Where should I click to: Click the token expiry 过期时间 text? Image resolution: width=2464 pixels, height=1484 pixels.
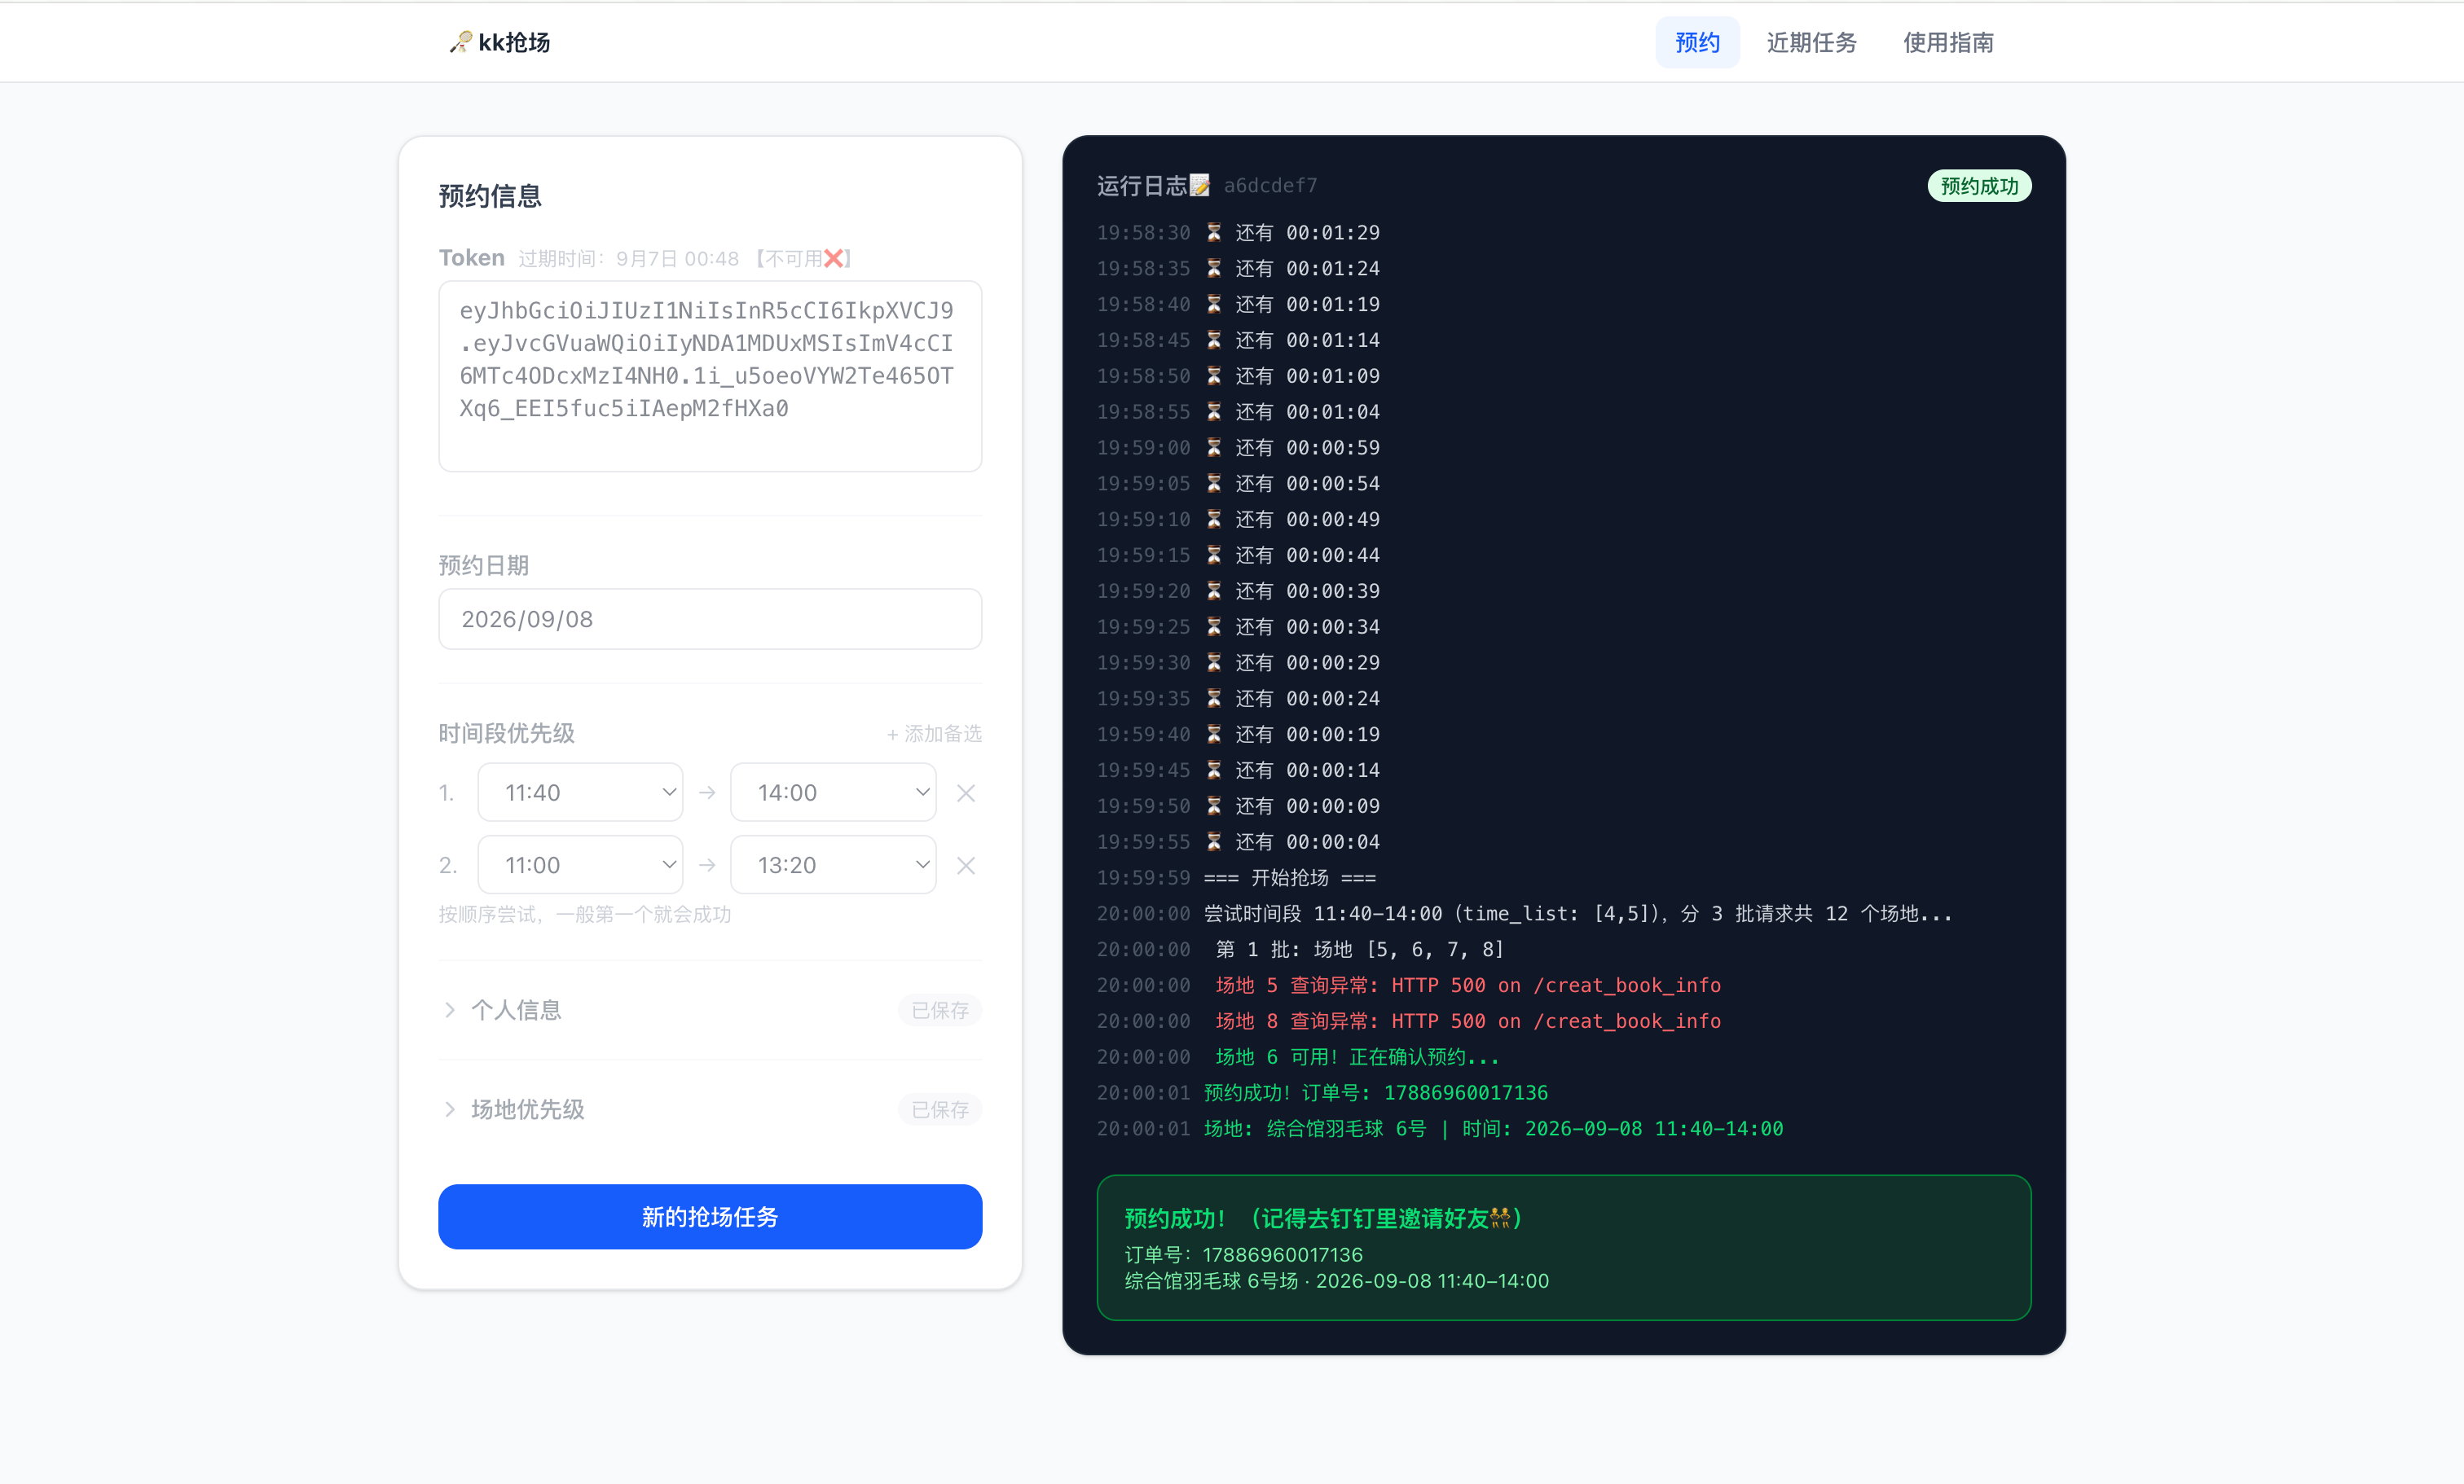pyautogui.click(x=629, y=259)
